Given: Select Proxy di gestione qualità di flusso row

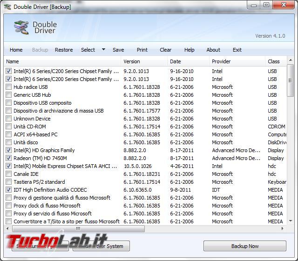Looking at the screenshot, I should [x=62, y=198].
